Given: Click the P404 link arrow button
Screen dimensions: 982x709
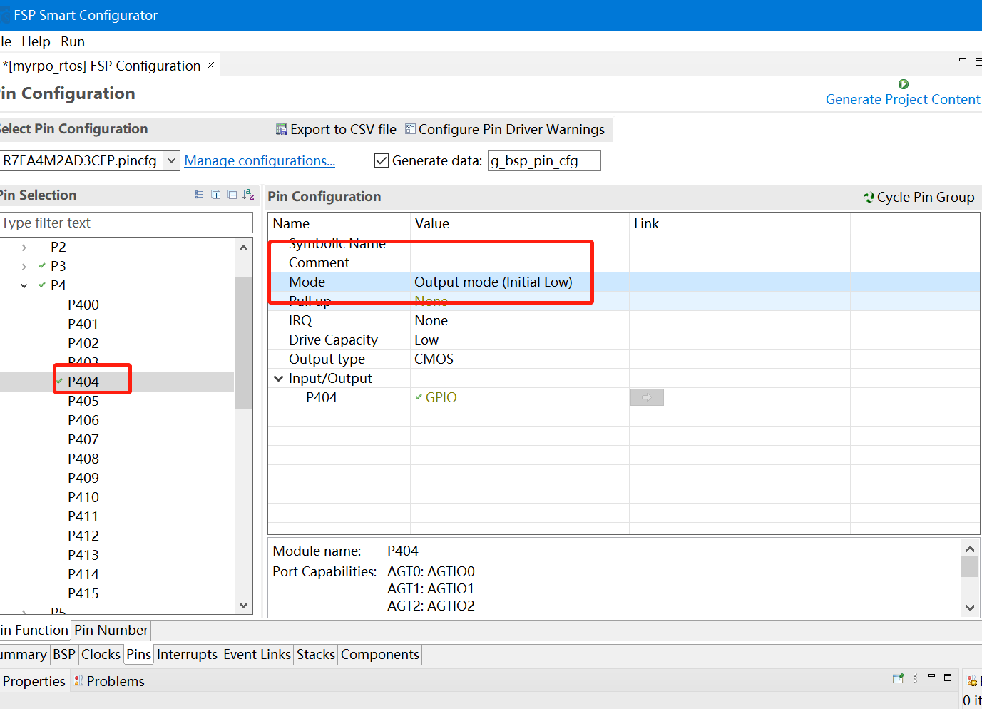Looking at the screenshot, I should (647, 397).
